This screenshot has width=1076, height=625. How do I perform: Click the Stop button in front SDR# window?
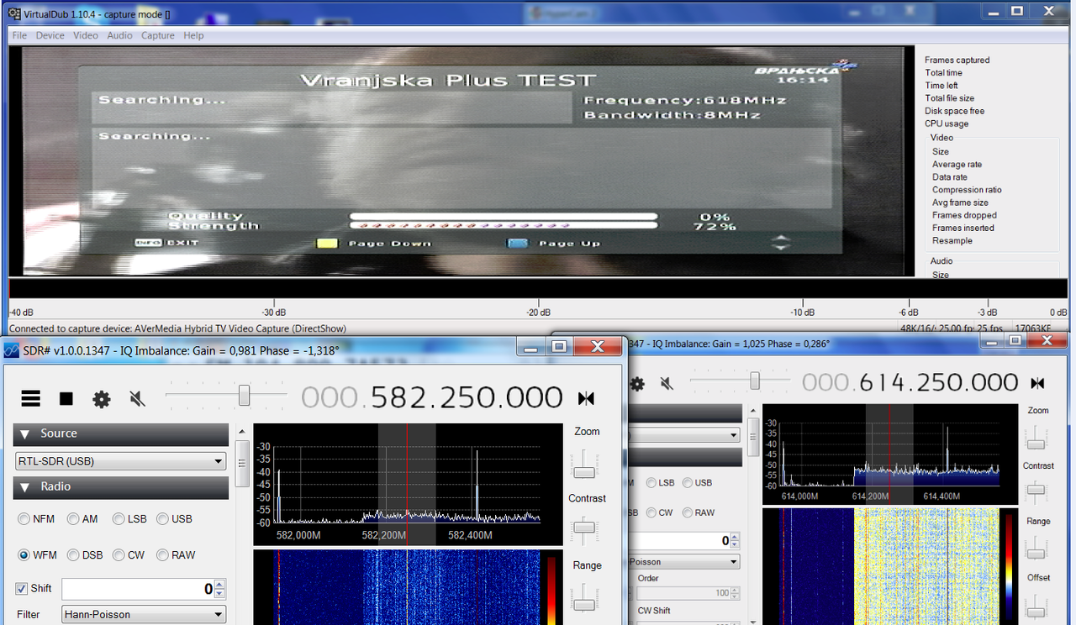(66, 398)
